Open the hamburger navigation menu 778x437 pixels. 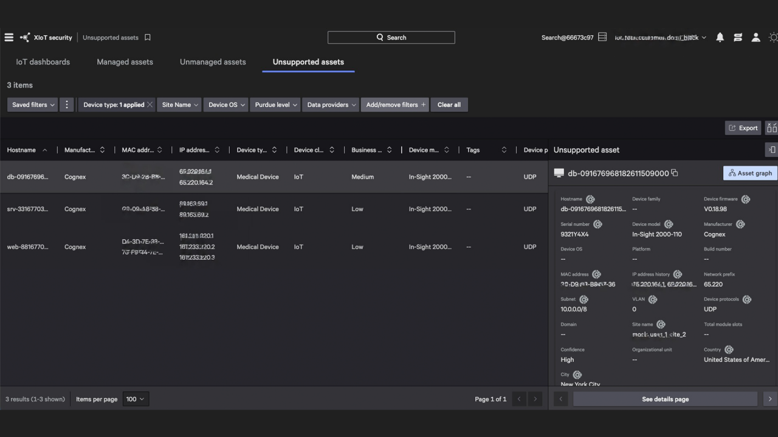pos(9,38)
